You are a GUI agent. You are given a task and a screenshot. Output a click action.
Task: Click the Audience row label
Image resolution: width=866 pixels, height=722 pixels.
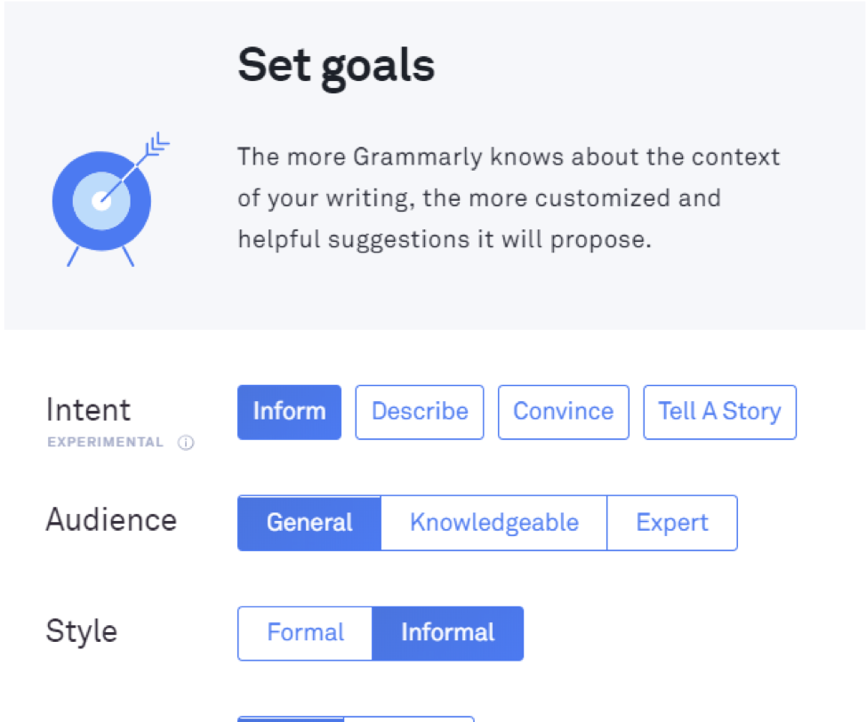click(x=111, y=519)
